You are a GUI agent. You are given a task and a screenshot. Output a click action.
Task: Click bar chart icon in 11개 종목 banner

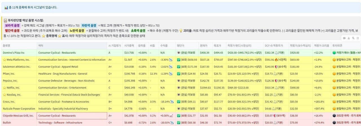[x=6, y=7]
